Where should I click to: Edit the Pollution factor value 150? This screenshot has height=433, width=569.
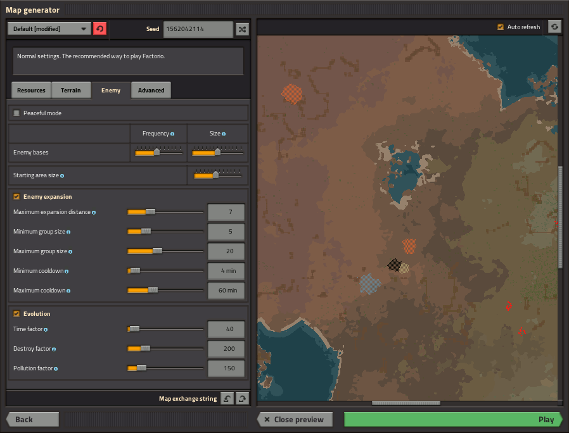226,368
